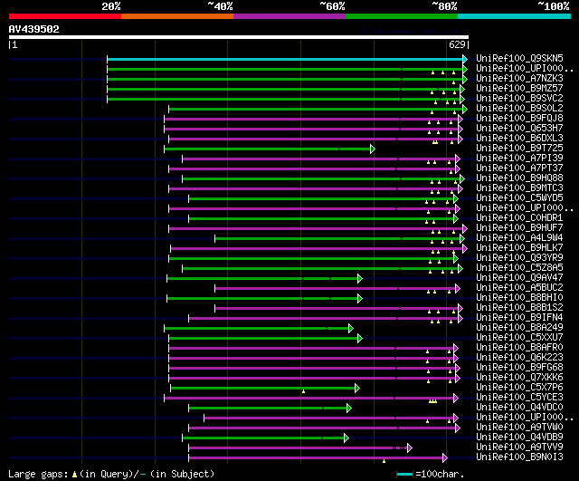
Task: Click the yellow gap marker on the C5X7P6 row
Action: coord(304,391)
